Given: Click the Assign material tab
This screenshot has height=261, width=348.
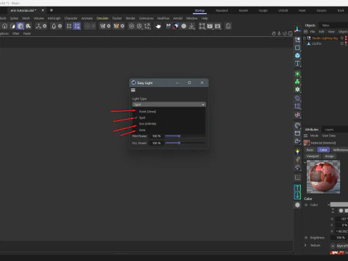Looking at the screenshot, I should (329, 156).
